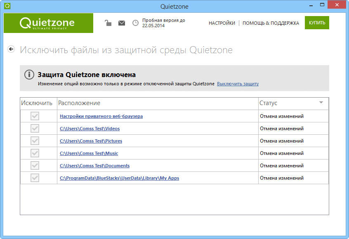Image resolution: width=349 pixels, height=239 pixels.
Task: Click the Защита Quietzone включена heading
Action: pyautogui.click(x=87, y=75)
